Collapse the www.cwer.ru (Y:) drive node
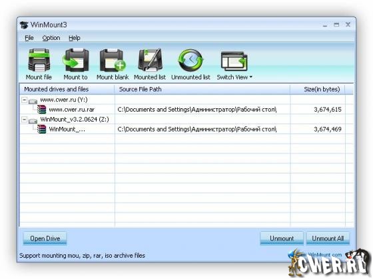Image resolution: width=373 pixels, height=279 pixels. click(x=24, y=100)
